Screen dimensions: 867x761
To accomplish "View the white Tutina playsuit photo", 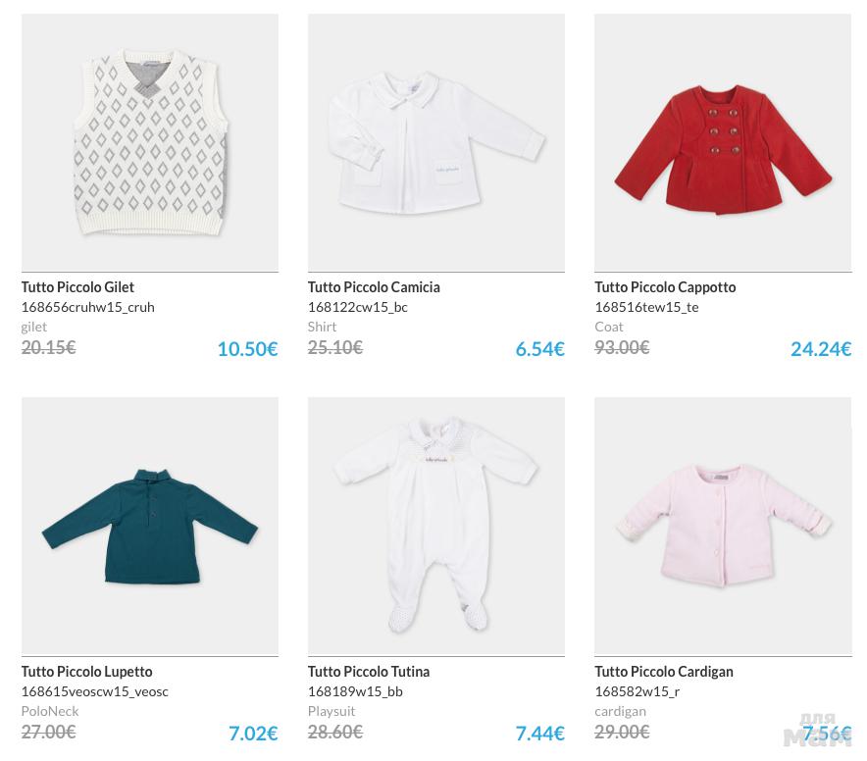I will coord(436,527).
